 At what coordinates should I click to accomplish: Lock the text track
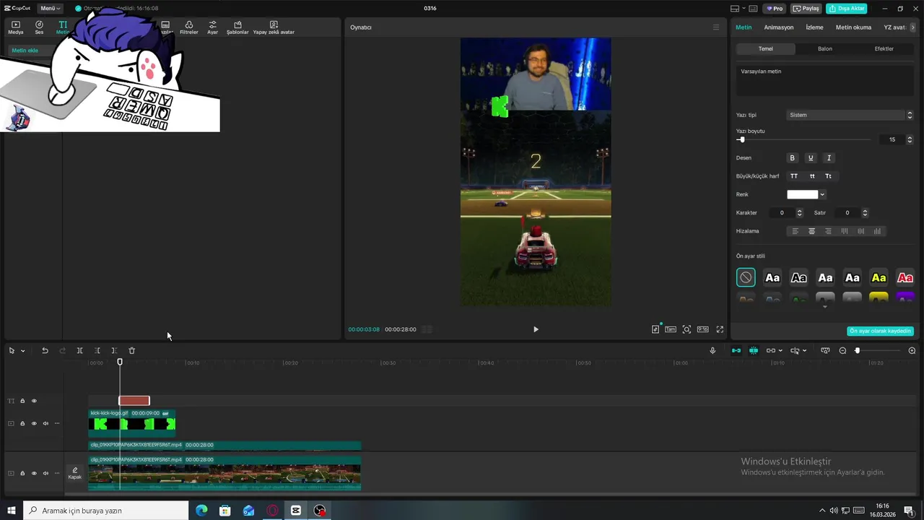(22, 401)
